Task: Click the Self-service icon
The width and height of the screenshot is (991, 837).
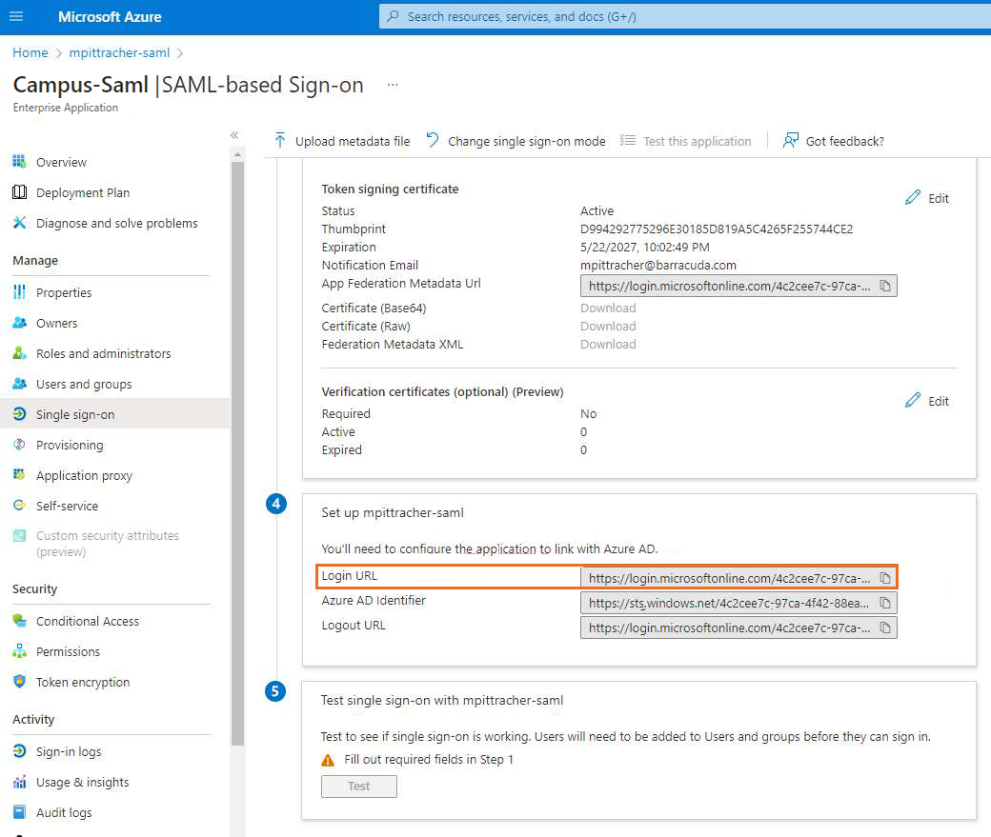Action: tap(20, 506)
